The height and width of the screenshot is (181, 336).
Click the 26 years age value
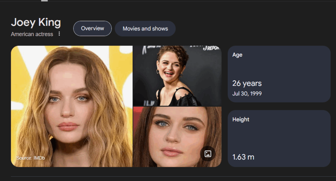tap(247, 83)
